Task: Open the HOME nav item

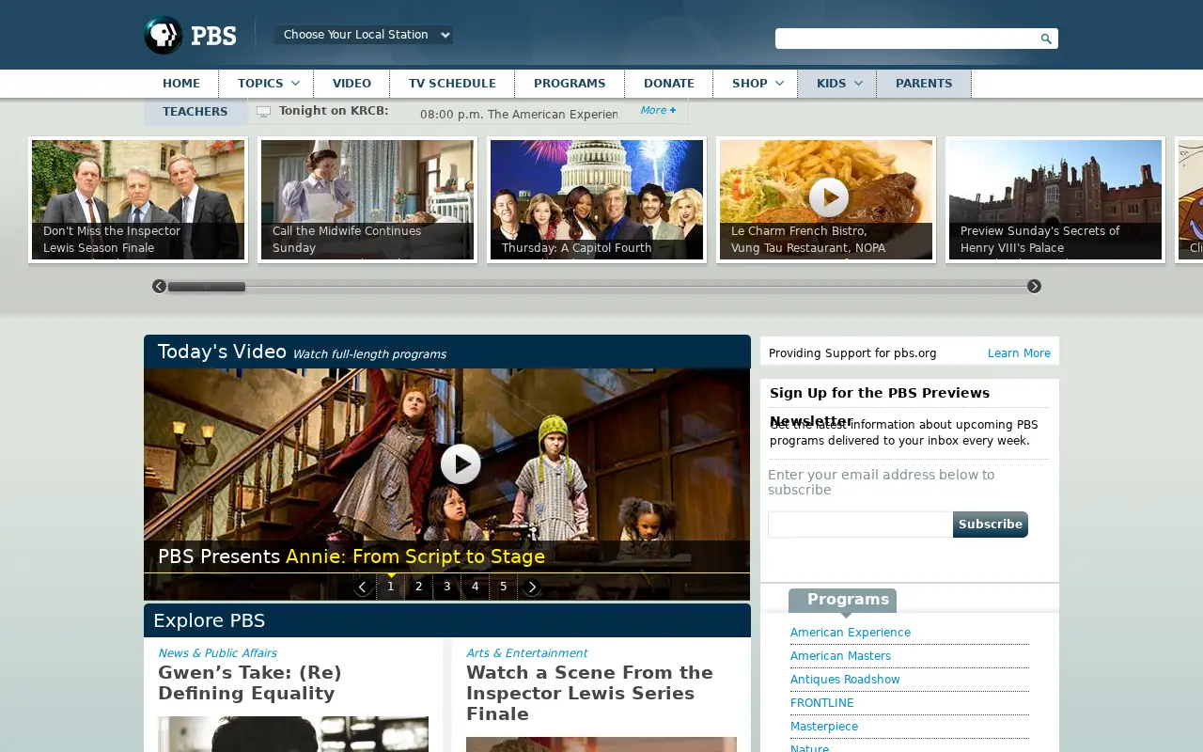Action: click(181, 84)
